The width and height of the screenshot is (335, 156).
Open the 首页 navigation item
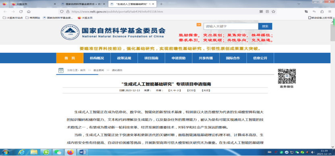[70, 58]
